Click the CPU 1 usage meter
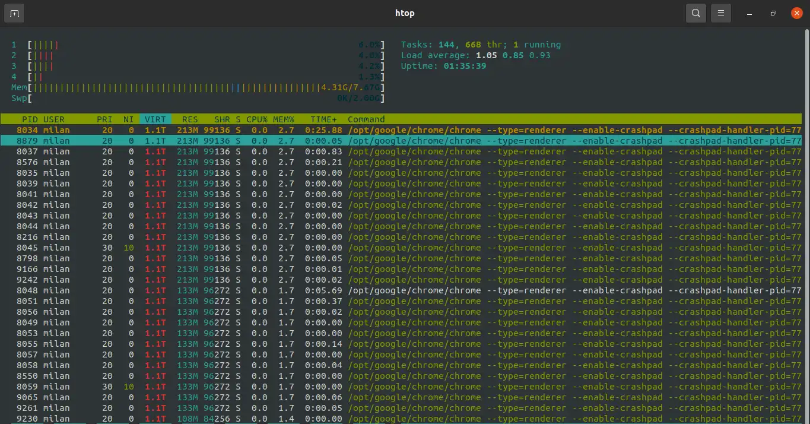 [x=198, y=45]
